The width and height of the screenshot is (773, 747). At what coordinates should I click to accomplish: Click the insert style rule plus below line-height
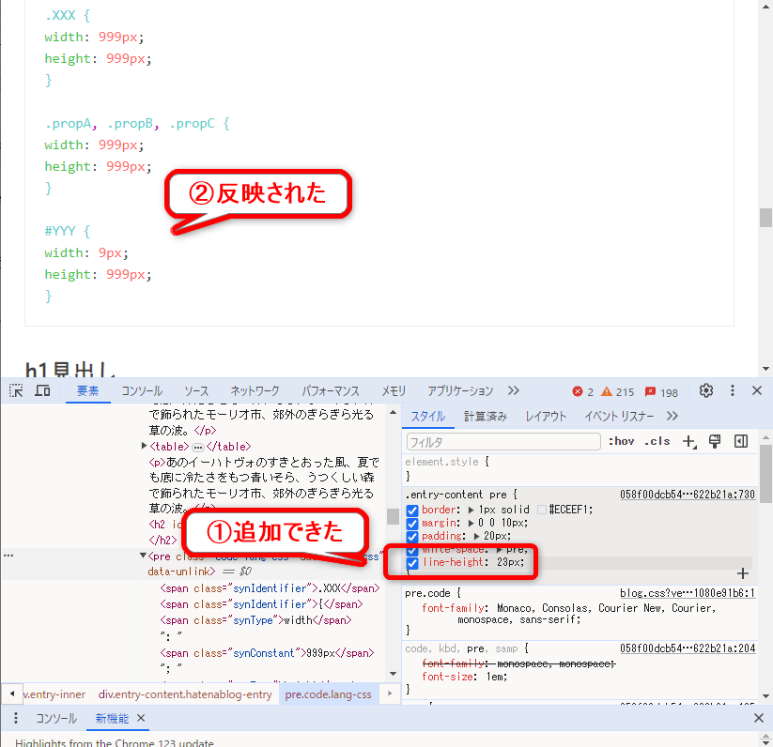[742, 573]
